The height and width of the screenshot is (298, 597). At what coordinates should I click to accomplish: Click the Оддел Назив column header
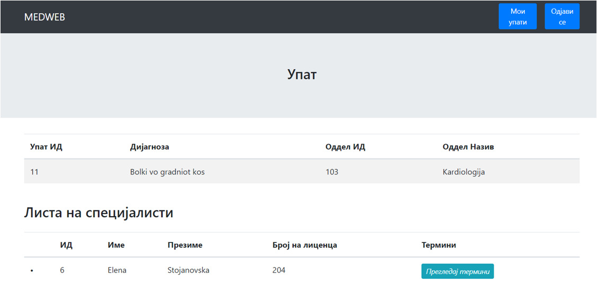[x=468, y=146]
